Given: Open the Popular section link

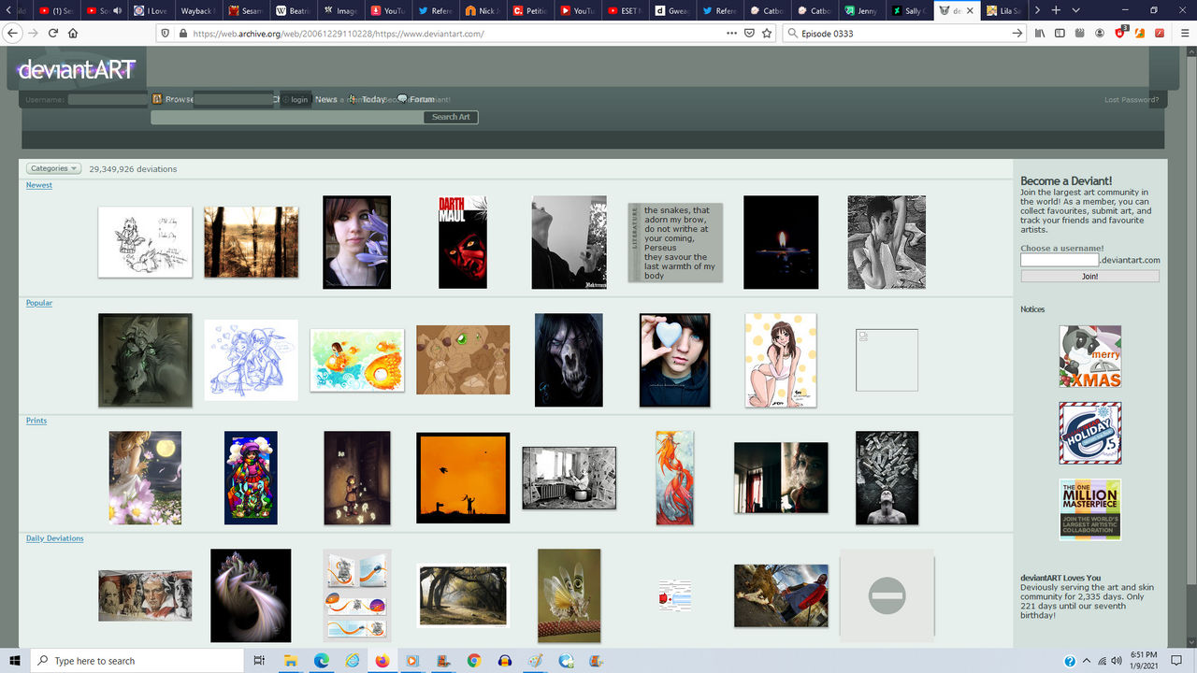Looking at the screenshot, I should [39, 303].
